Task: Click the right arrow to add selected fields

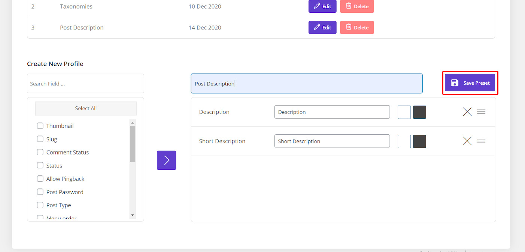Action: (x=166, y=160)
